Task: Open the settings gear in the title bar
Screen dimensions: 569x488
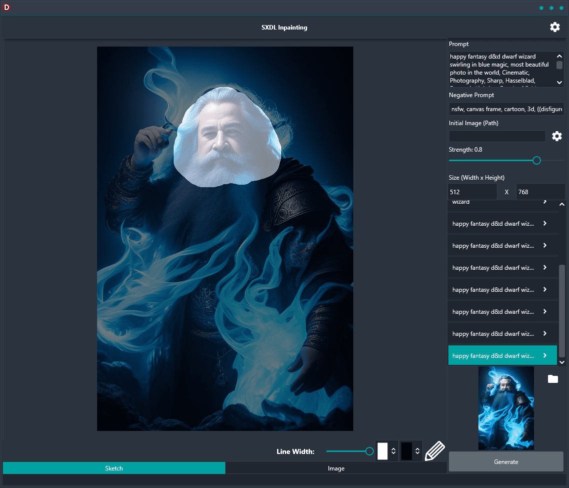Action: coord(554,27)
